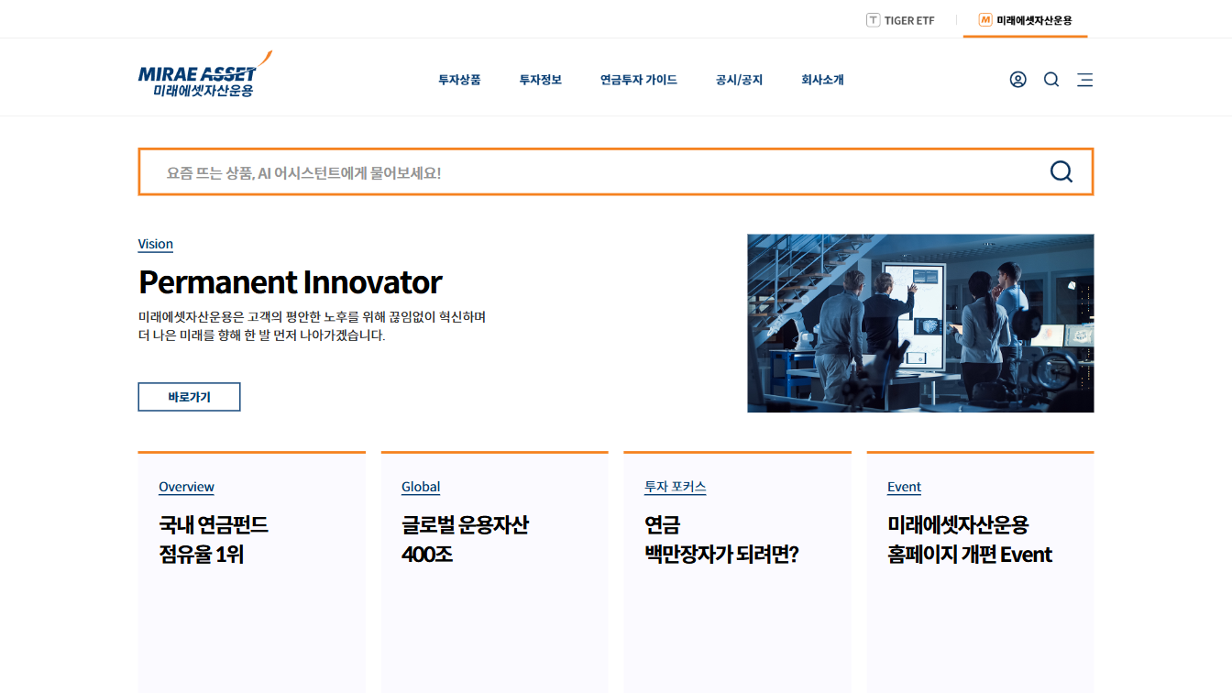
Task: Click the 투자 포커스 link
Action: (x=675, y=487)
